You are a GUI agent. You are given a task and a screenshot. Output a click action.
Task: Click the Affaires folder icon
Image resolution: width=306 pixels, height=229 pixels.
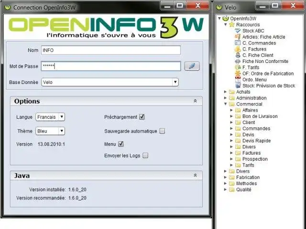click(x=238, y=110)
